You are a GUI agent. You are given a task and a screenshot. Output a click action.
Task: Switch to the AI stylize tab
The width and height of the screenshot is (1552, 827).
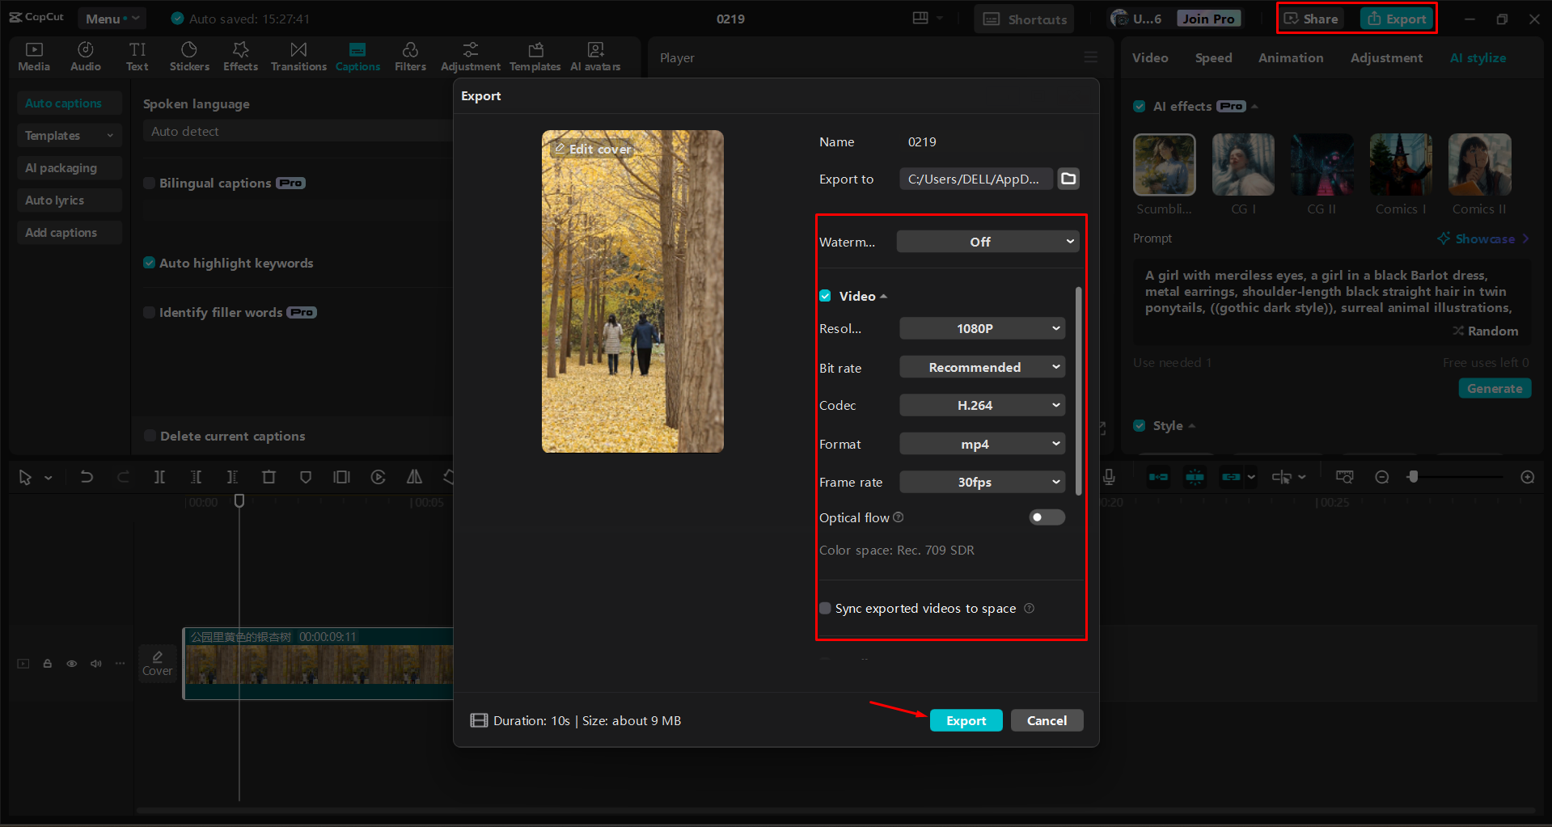click(1478, 57)
